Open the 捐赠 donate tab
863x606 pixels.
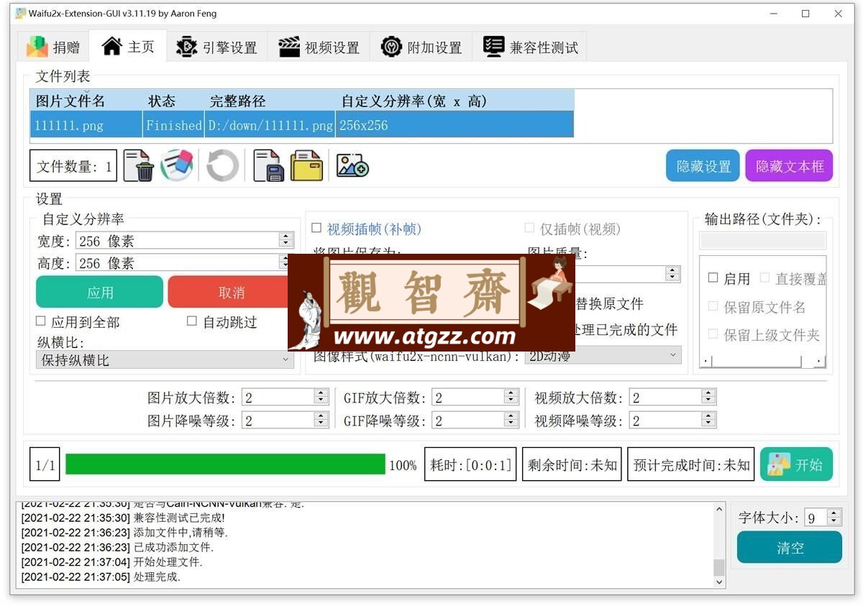[x=53, y=47]
